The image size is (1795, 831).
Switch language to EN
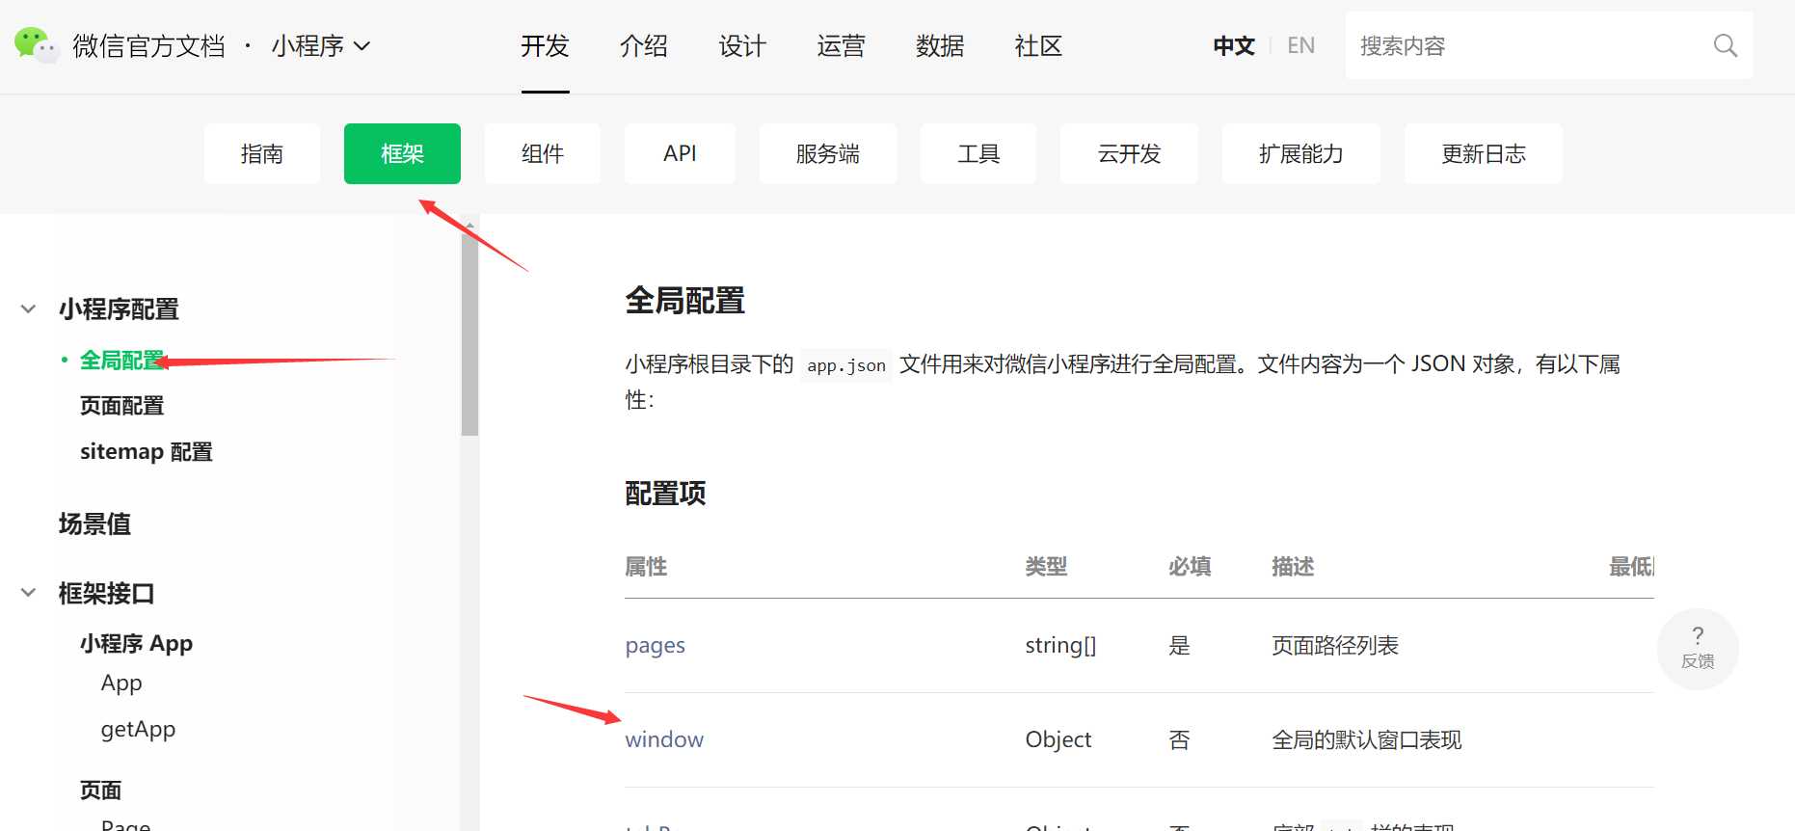(1300, 45)
